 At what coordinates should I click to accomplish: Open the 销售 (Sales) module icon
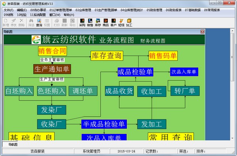tap(90, 22)
